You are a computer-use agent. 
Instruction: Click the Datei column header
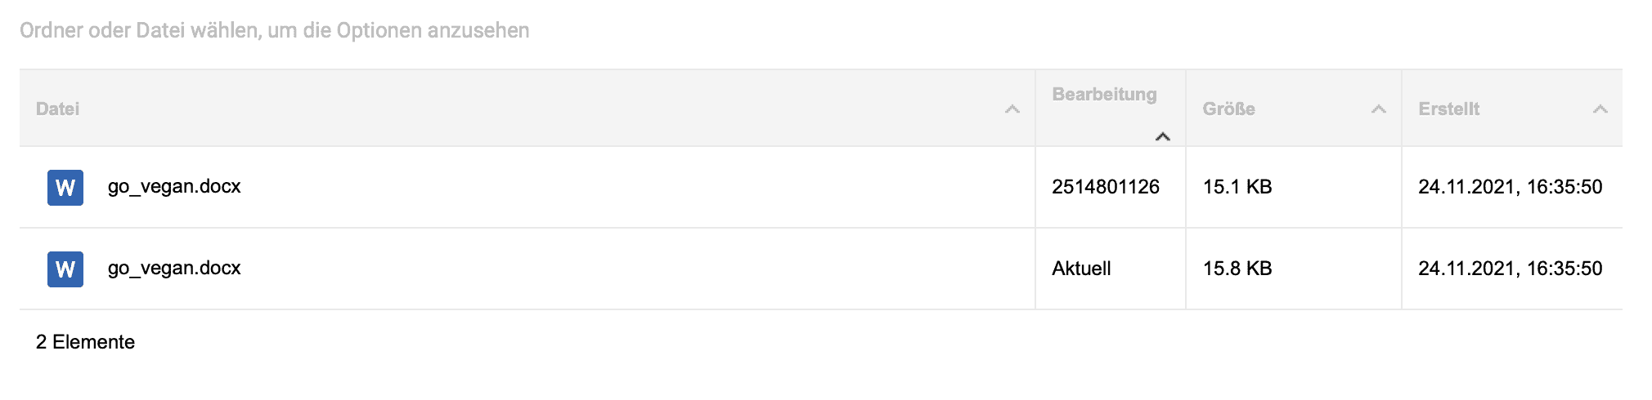click(x=57, y=109)
